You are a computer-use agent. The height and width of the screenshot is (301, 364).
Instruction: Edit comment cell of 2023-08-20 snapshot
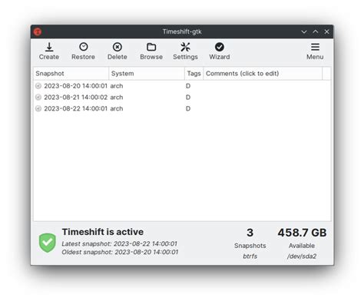coord(263,86)
